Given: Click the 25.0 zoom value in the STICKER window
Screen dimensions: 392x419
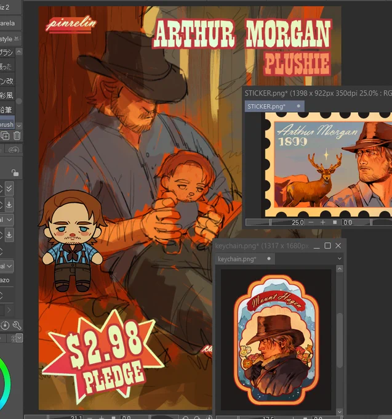Looking at the screenshot, I should pos(297,222).
